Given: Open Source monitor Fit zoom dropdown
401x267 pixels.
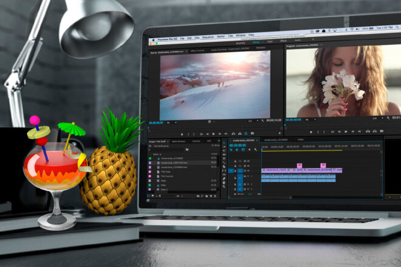Looking at the screenshot, I should (x=171, y=123).
